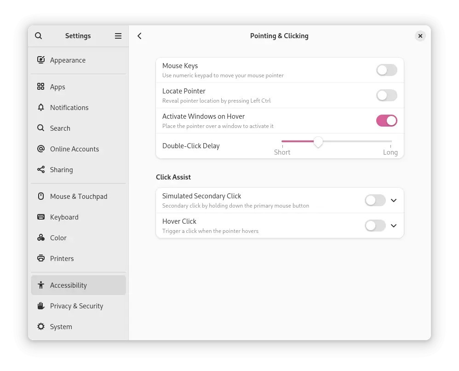Viewport: 459px width, 371px height.
Task: Toggle the Hover Click switch on
Action: point(375,226)
